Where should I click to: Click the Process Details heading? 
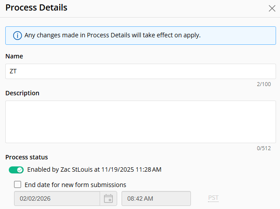(36, 8)
